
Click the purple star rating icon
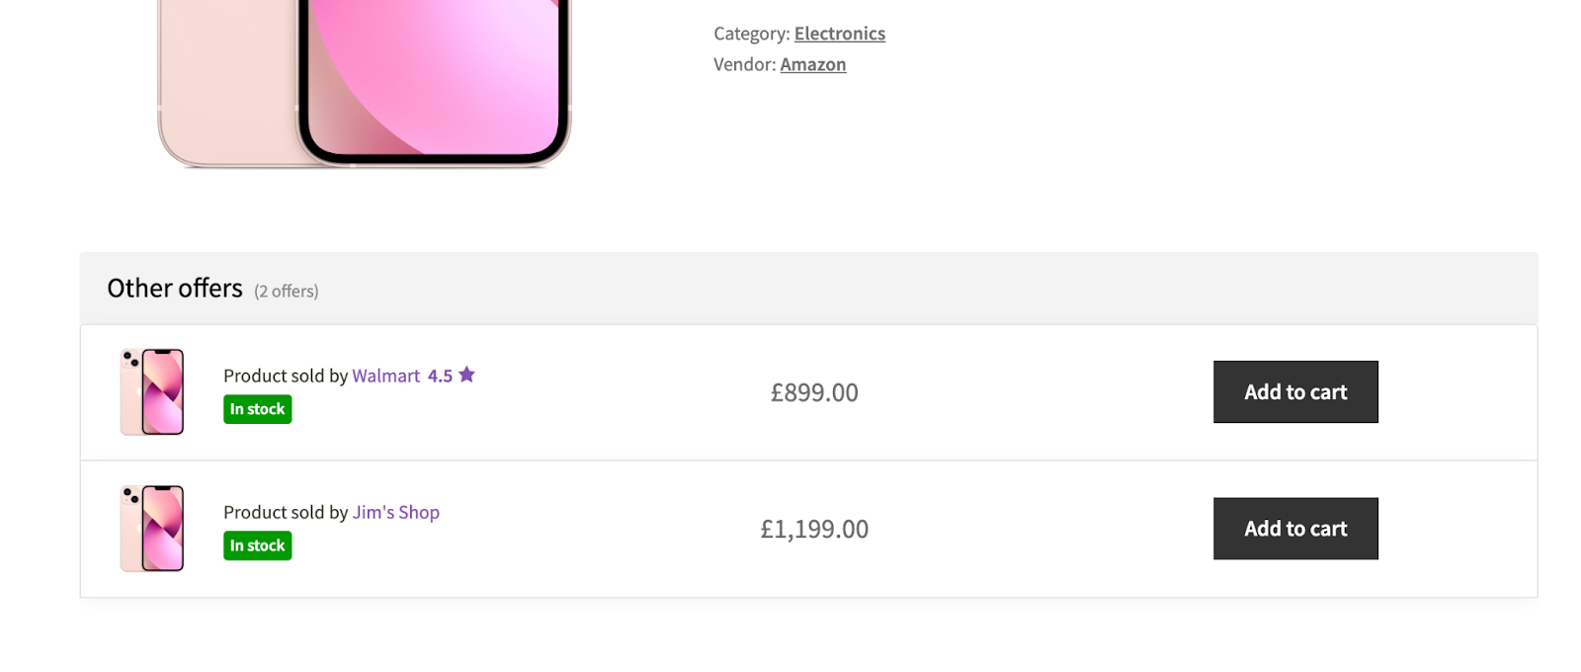466,375
